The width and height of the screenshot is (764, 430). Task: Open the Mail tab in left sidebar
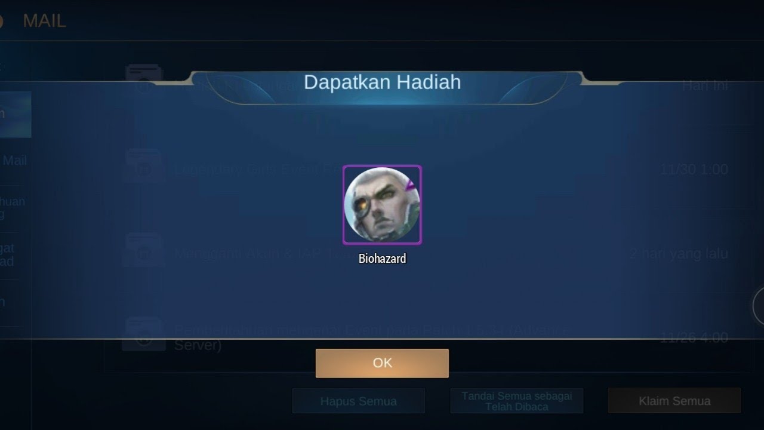click(x=15, y=161)
